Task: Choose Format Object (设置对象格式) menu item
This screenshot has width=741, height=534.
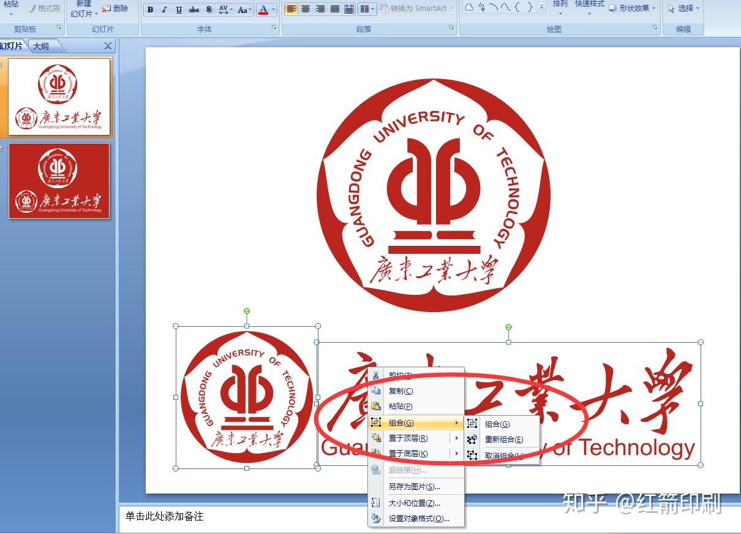Action: coord(415,519)
